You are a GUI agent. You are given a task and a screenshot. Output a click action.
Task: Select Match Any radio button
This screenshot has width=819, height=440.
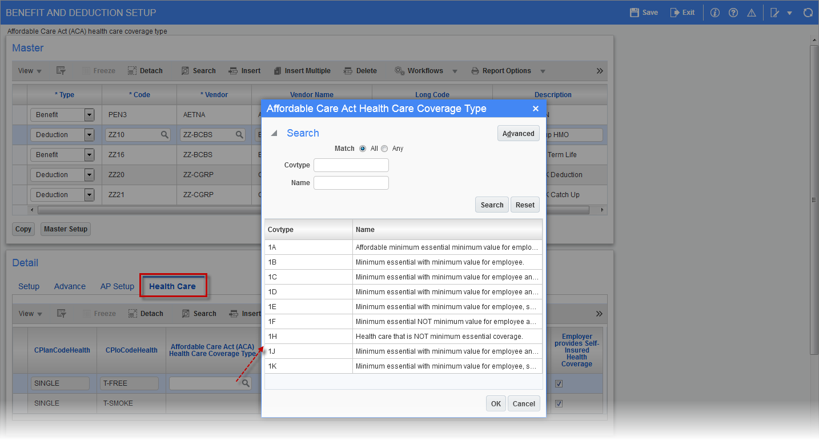point(384,149)
